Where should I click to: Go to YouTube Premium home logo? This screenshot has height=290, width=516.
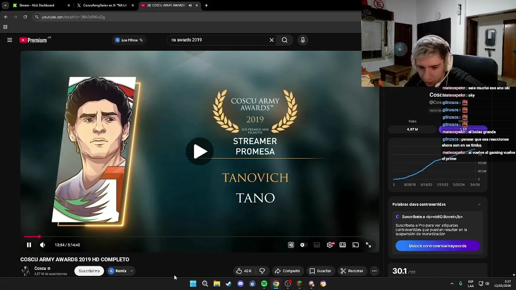coord(33,40)
